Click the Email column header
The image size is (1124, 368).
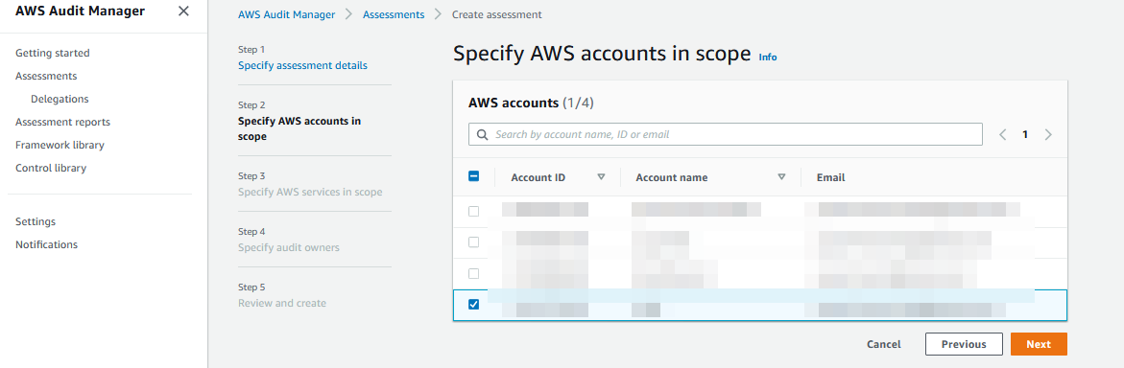tap(831, 177)
